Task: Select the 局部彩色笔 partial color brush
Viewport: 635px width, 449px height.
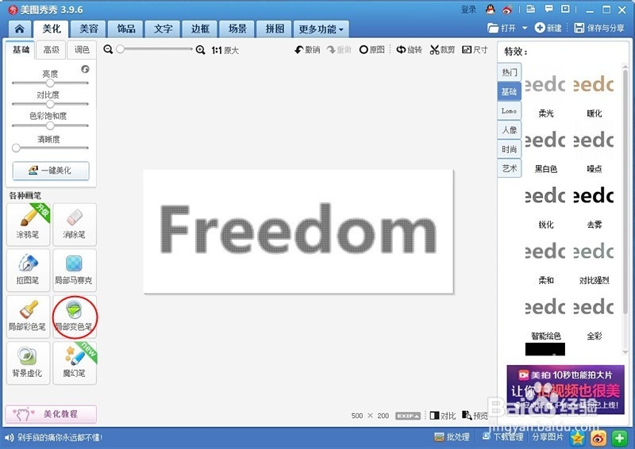Action: pos(28,317)
